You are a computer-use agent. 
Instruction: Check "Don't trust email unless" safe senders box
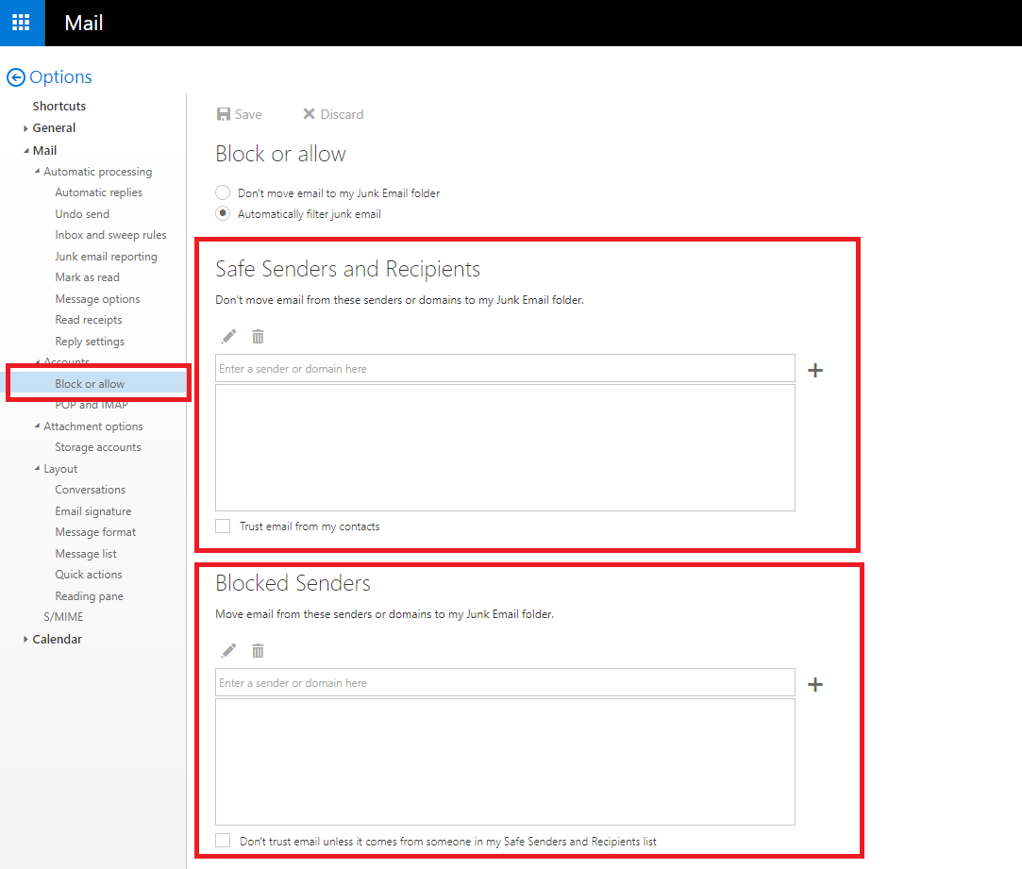223,841
